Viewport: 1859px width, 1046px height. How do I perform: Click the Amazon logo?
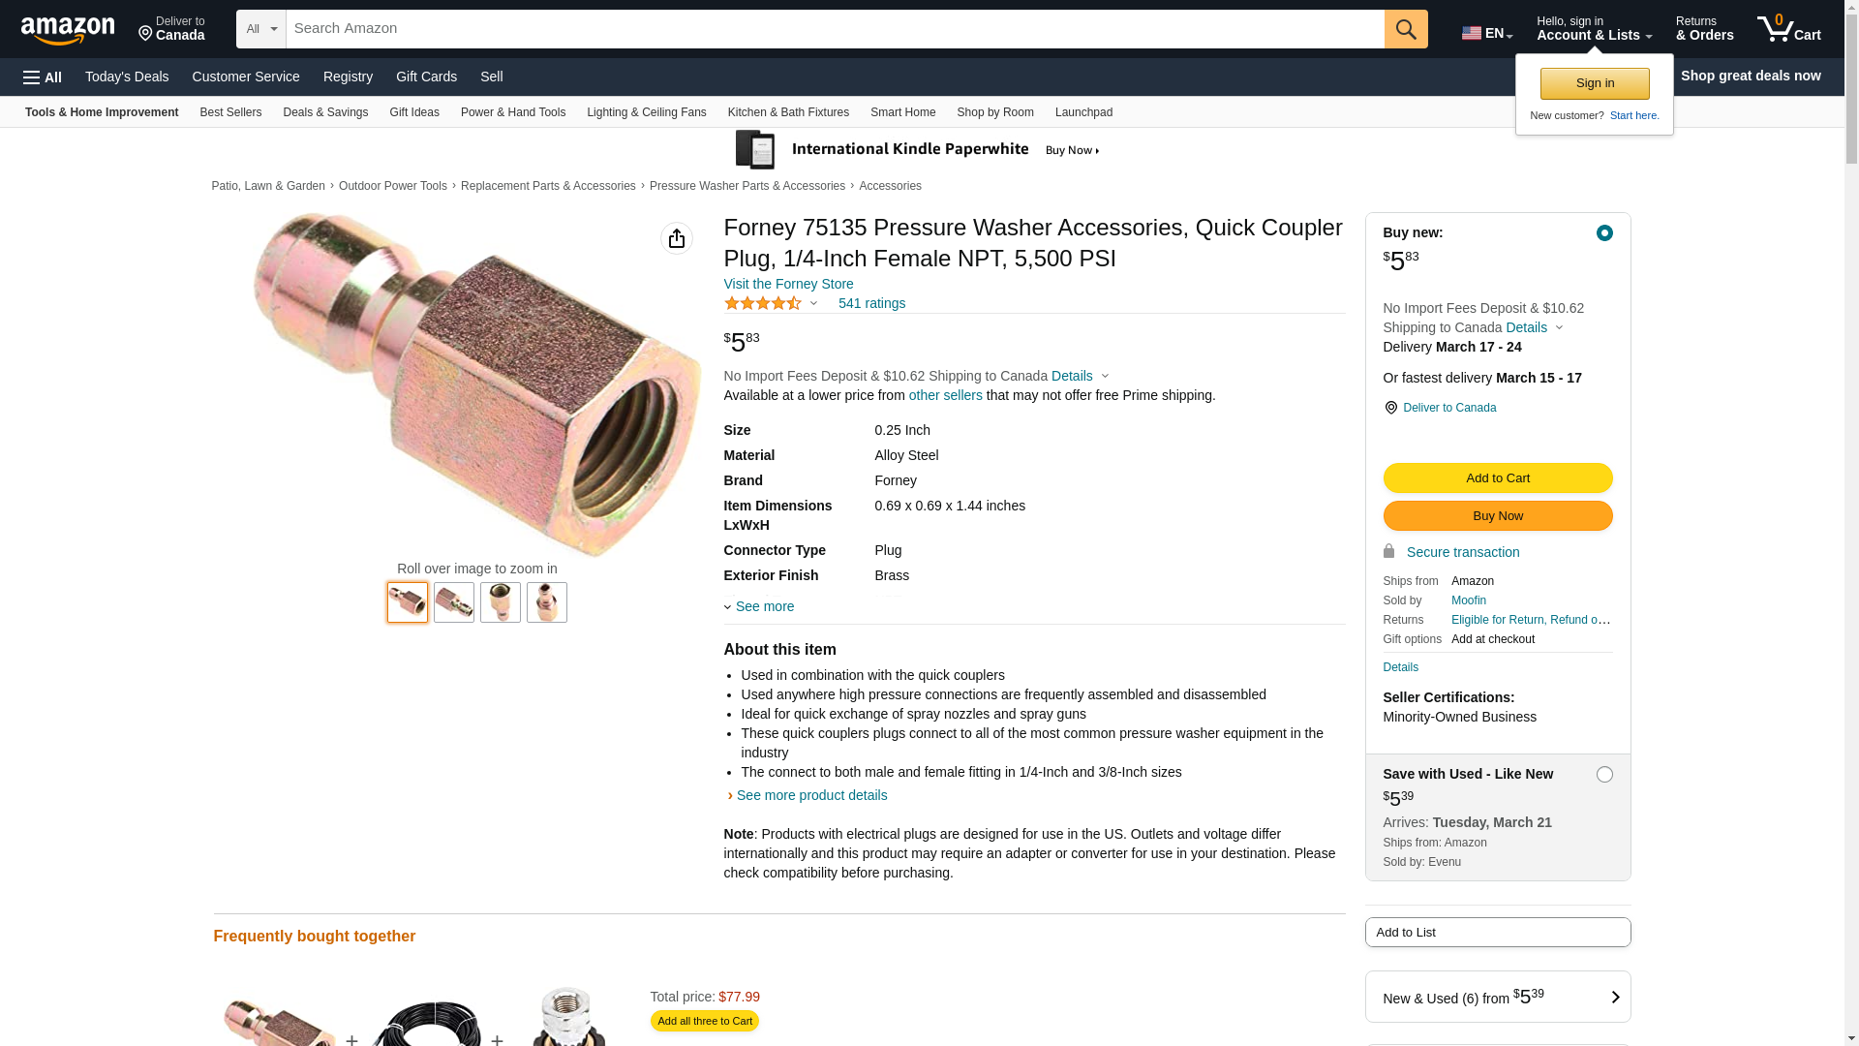point(68,30)
